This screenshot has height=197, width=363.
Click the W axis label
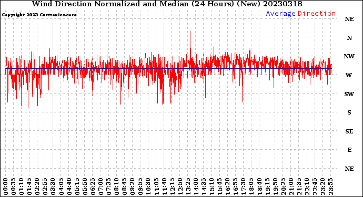[x=349, y=75]
